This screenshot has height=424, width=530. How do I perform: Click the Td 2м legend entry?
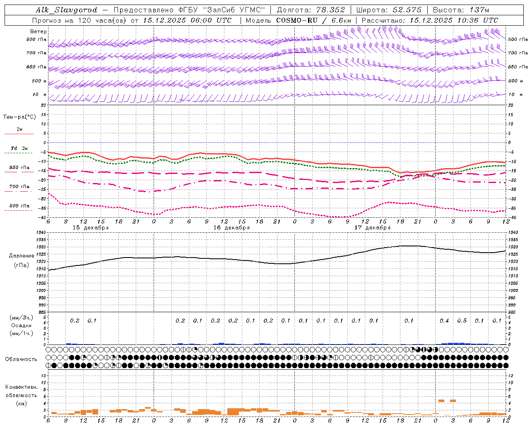[x=19, y=148]
